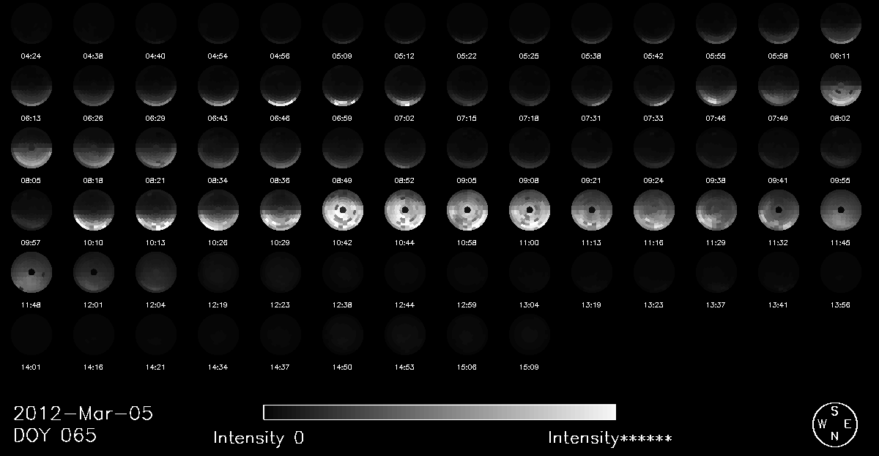Select the disk image above 11:00
This screenshot has height=456, width=879.
[530, 211]
